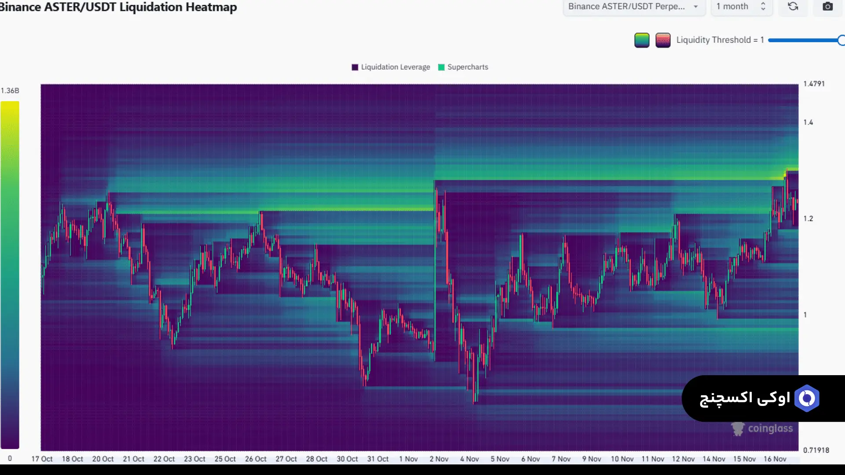Click the up-down arrows on the time range selector
Screen dimensions: 845x475
coord(763,7)
